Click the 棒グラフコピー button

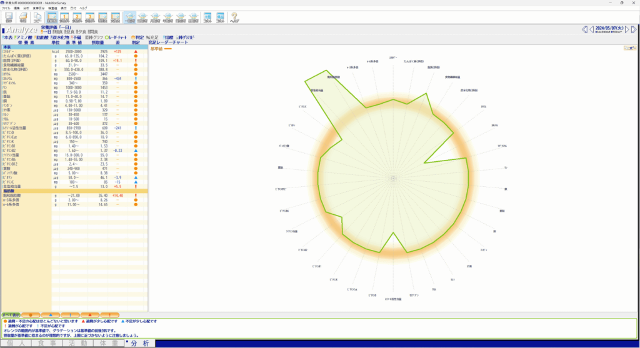[x=185, y=37]
